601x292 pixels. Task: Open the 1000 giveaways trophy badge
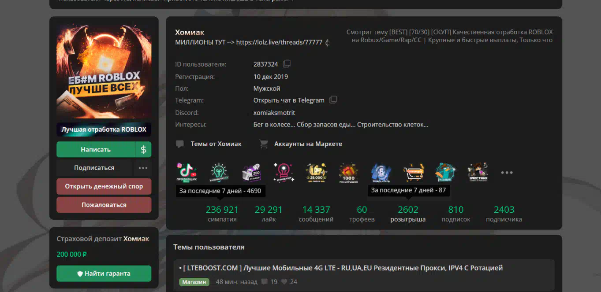(x=349, y=172)
